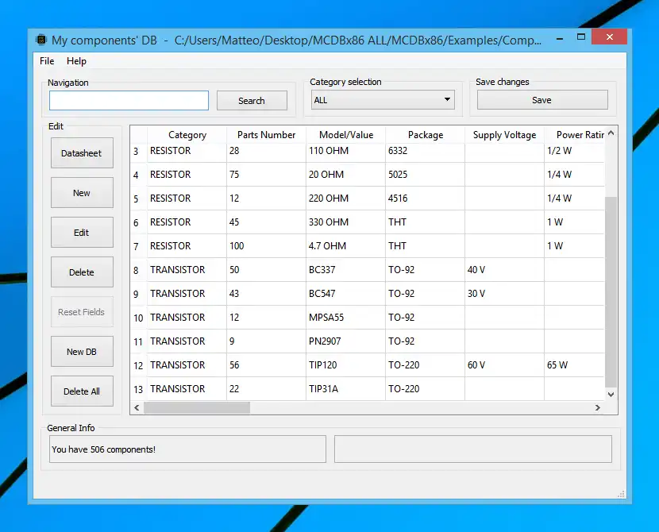Select the 60 V supply voltage cell
The width and height of the screenshot is (659, 532).
pos(505,365)
